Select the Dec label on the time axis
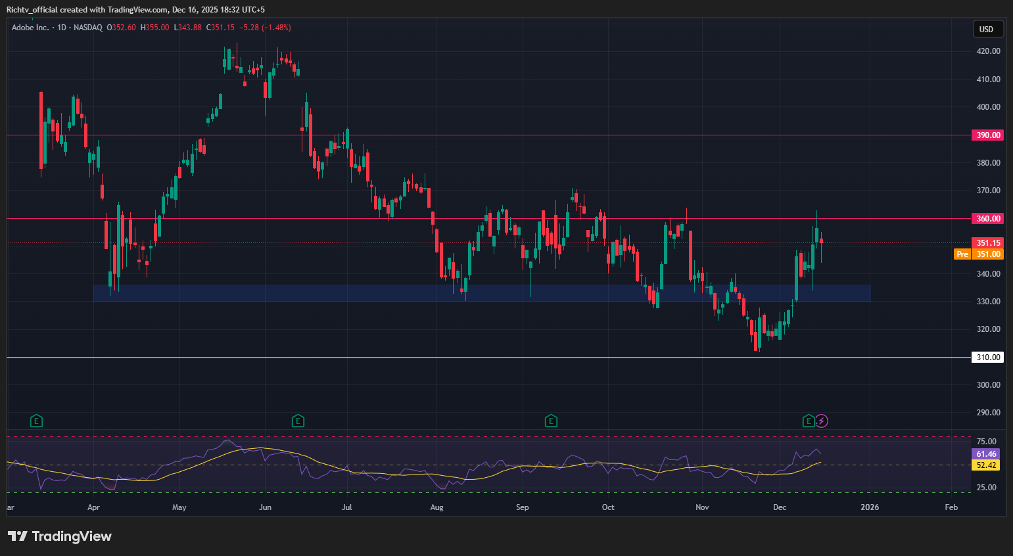The image size is (1013, 556). (x=780, y=507)
